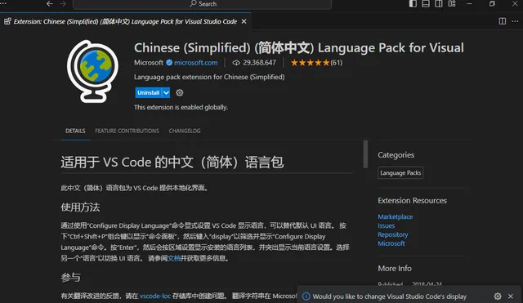The width and height of the screenshot is (523, 303).
Task: Split the editor to the right
Action: click(503, 21)
